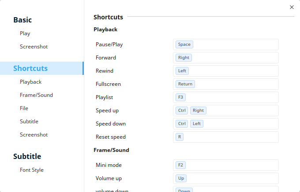Close the settings dialog

[292, 7]
